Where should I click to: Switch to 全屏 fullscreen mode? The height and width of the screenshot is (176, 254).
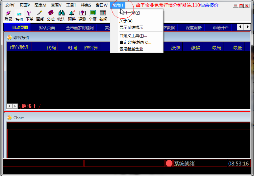click(x=93, y=16)
